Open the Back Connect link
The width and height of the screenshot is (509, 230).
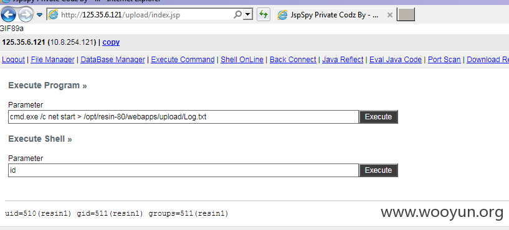(293, 60)
